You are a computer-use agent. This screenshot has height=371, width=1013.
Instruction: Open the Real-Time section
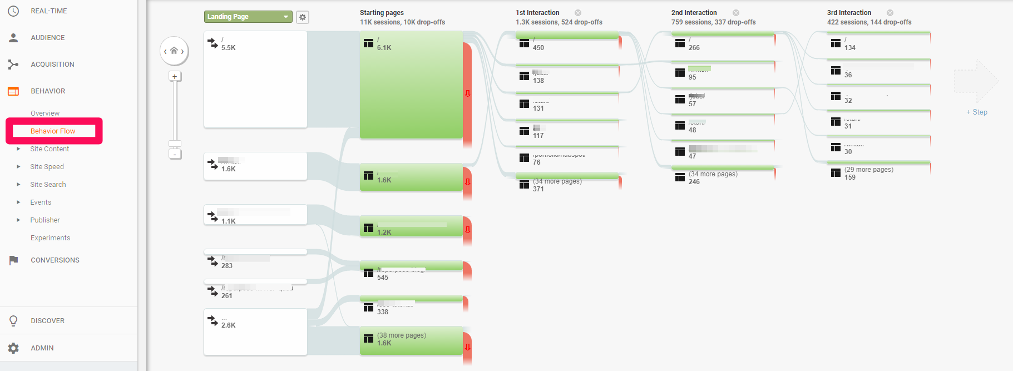[13, 11]
